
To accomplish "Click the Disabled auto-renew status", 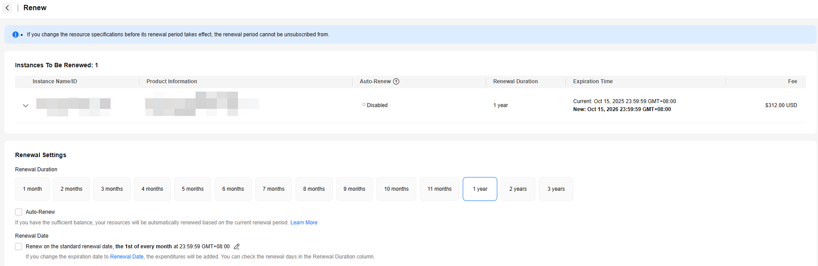I will coord(377,105).
